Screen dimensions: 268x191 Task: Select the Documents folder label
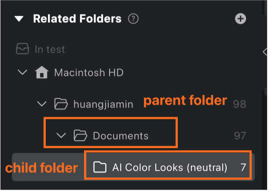(x=121, y=136)
